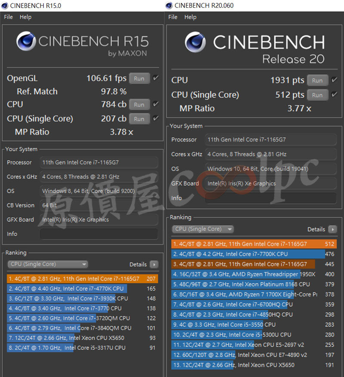
Task: Click the Info input field in R20
Action: (x=270, y=198)
